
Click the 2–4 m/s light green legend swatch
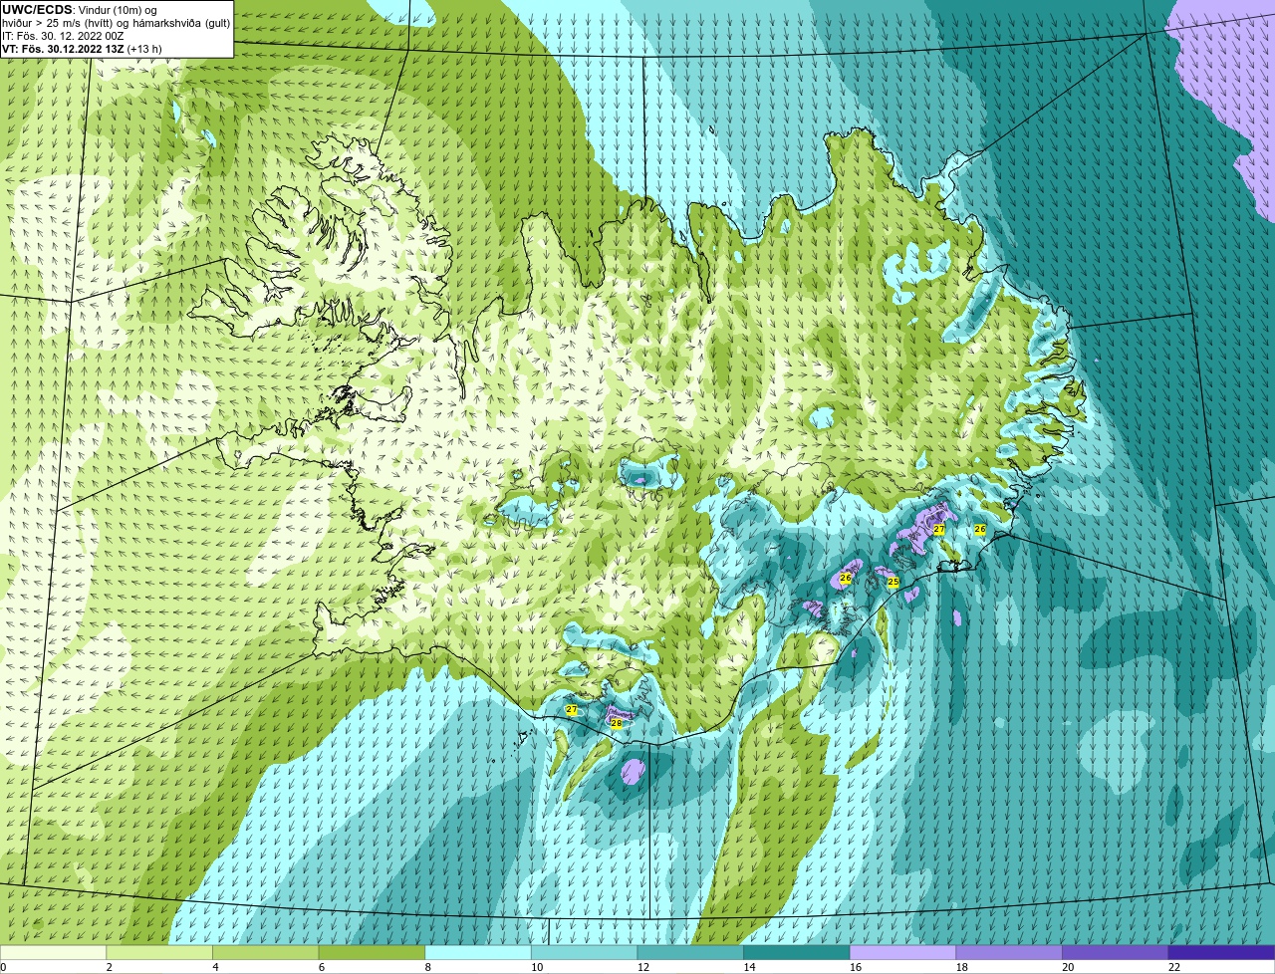click(x=159, y=952)
